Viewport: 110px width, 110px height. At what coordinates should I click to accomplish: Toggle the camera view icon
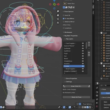58,19
